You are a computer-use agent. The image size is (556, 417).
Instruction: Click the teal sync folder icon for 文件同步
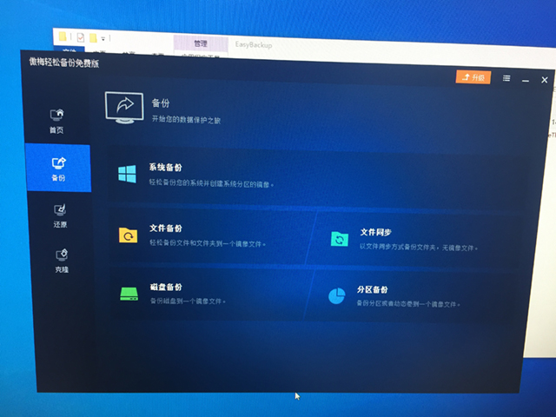point(340,238)
